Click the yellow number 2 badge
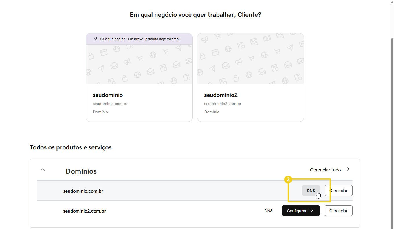This screenshot has width=394, height=229. pos(288,180)
